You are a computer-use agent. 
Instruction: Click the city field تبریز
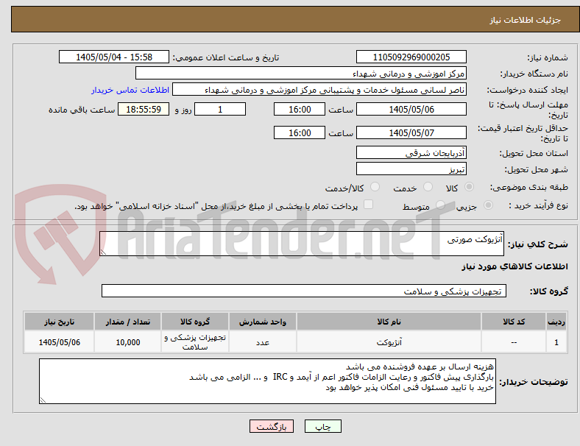point(411,169)
